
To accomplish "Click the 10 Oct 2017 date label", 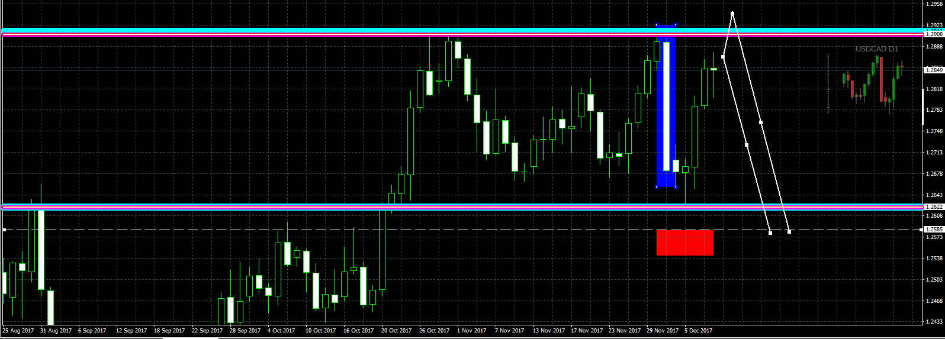I will pyautogui.click(x=320, y=331).
